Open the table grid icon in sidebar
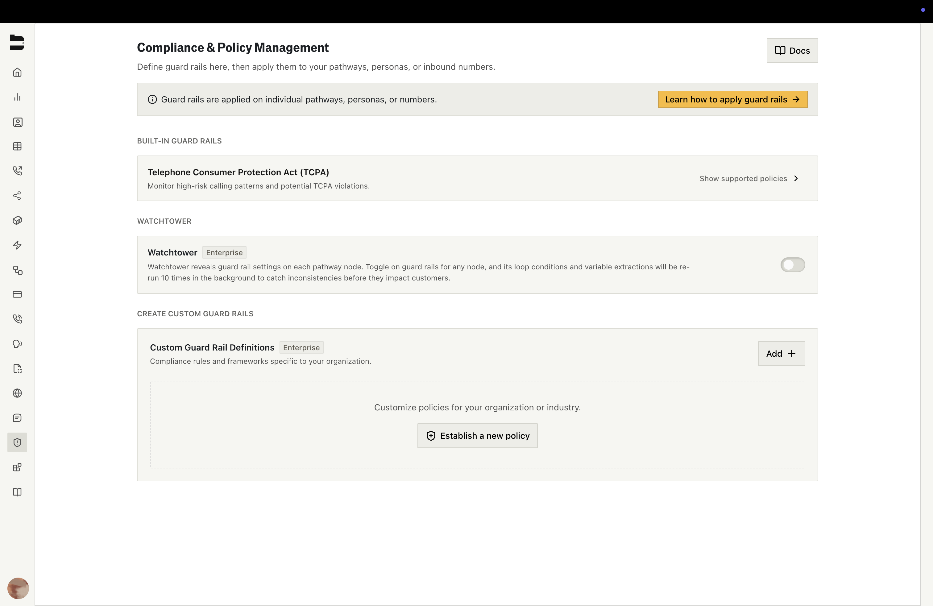Viewport: 933px width, 606px height. click(x=17, y=146)
